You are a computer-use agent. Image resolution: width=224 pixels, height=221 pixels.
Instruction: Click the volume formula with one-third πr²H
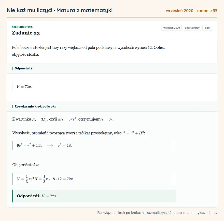[45, 179]
